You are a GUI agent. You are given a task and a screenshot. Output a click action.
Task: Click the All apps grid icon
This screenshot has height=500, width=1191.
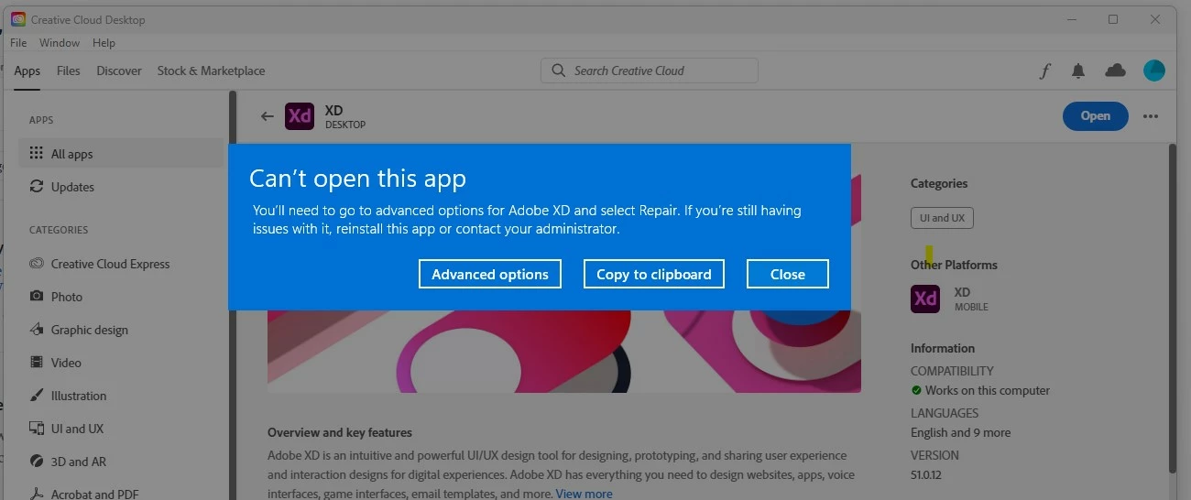[x=37, y=154]
